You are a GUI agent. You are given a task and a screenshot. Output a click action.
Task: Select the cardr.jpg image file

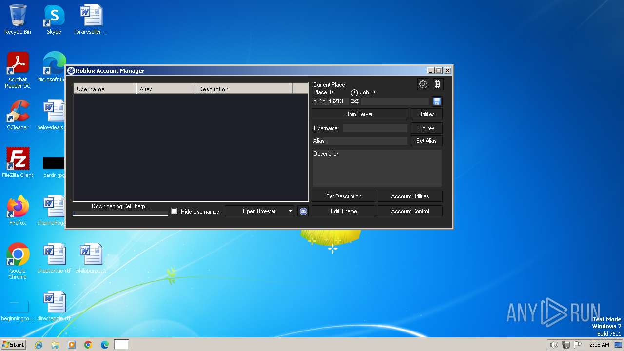tap(54, 167)
